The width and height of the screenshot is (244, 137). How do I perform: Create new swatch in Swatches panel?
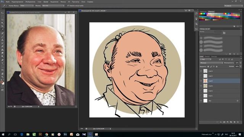234,26
